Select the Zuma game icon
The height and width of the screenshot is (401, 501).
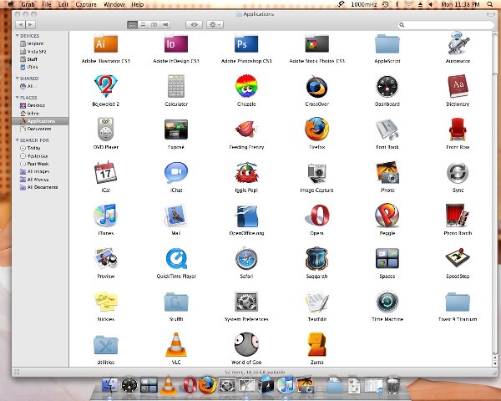click(316, 344)
